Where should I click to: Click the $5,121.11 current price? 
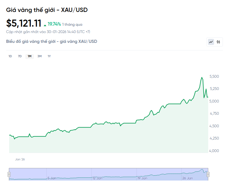24,23
